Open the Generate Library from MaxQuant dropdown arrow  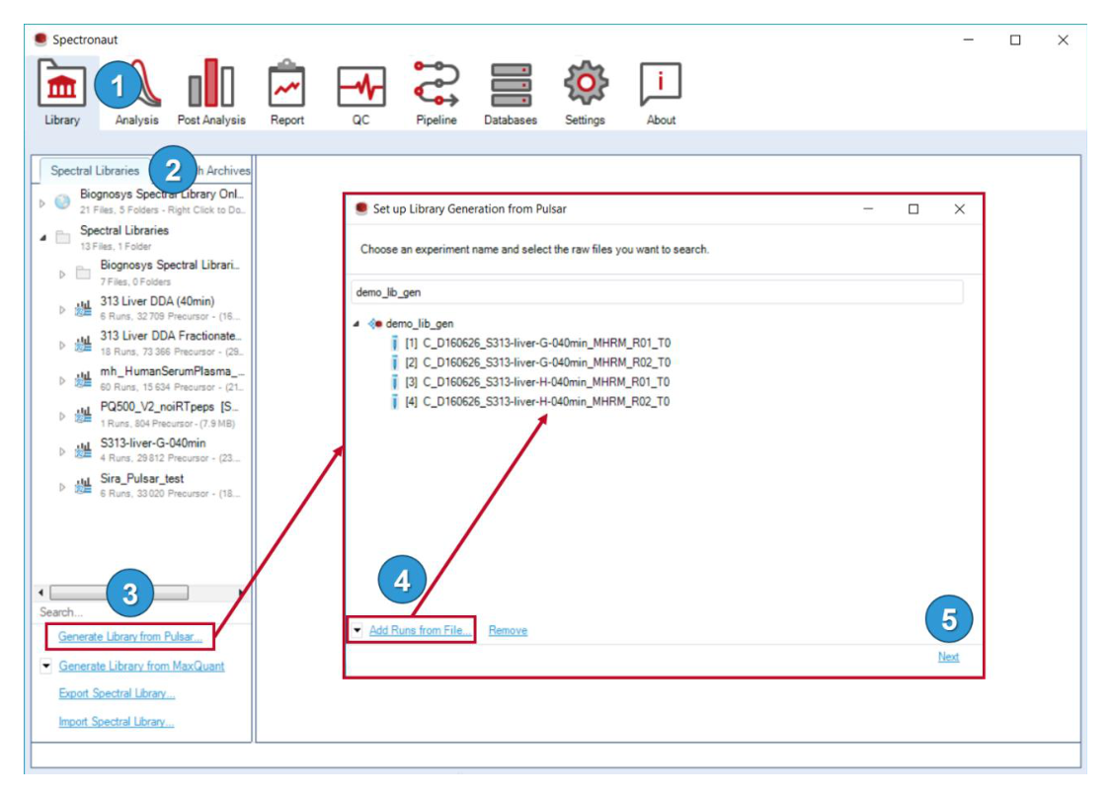(x=46, y=666)
